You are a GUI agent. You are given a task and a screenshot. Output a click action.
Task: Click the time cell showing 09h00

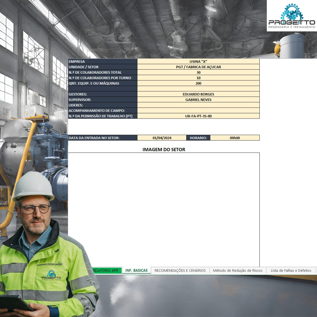click(235, 138)
